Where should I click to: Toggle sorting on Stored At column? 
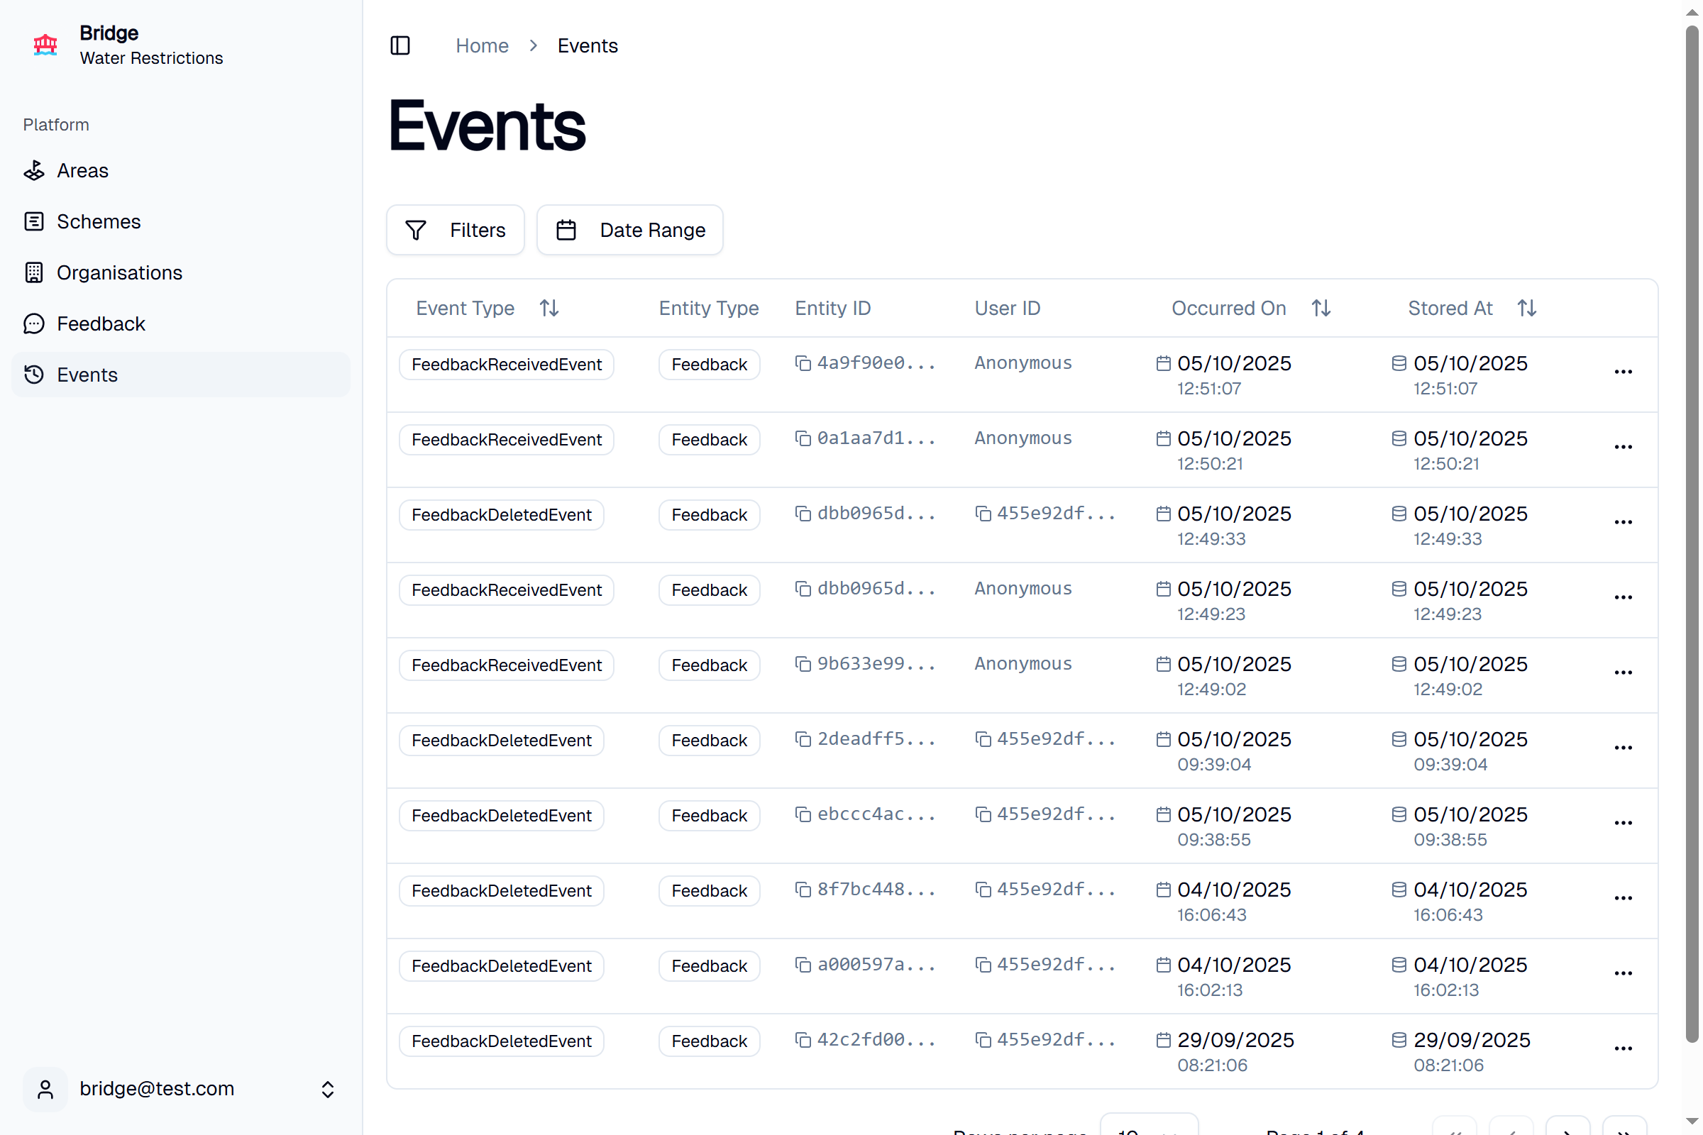(1526, 308)
